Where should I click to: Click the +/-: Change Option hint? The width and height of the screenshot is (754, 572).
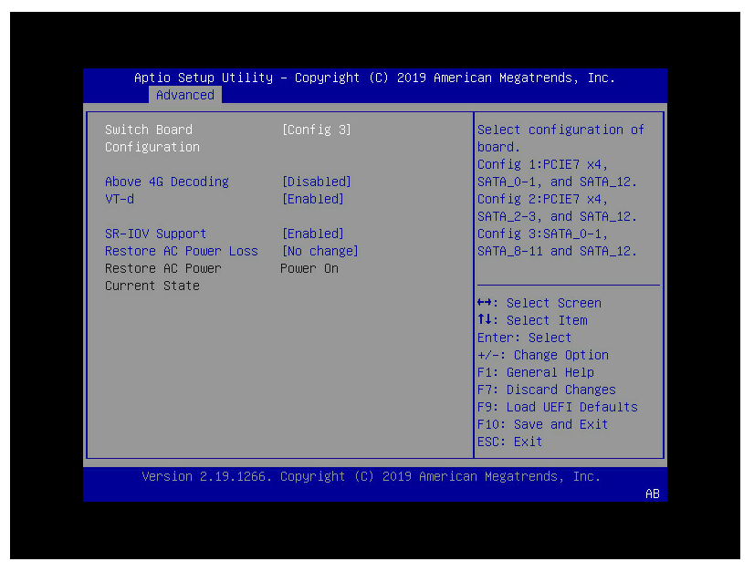543,355
